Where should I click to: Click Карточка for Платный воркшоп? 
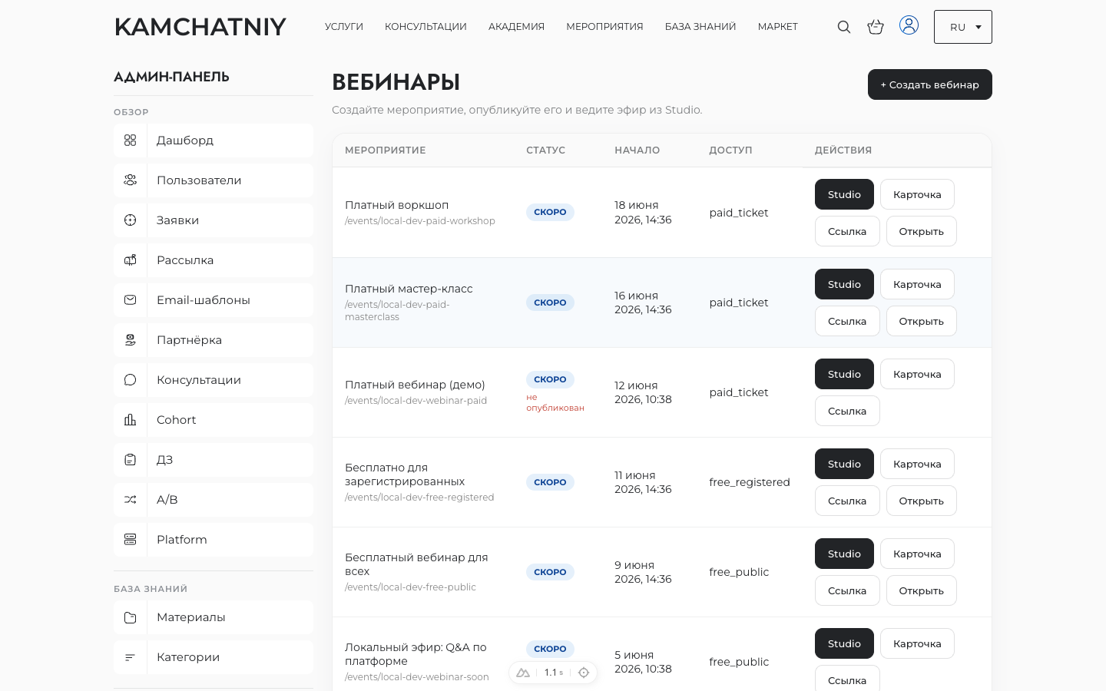(917, 194)
